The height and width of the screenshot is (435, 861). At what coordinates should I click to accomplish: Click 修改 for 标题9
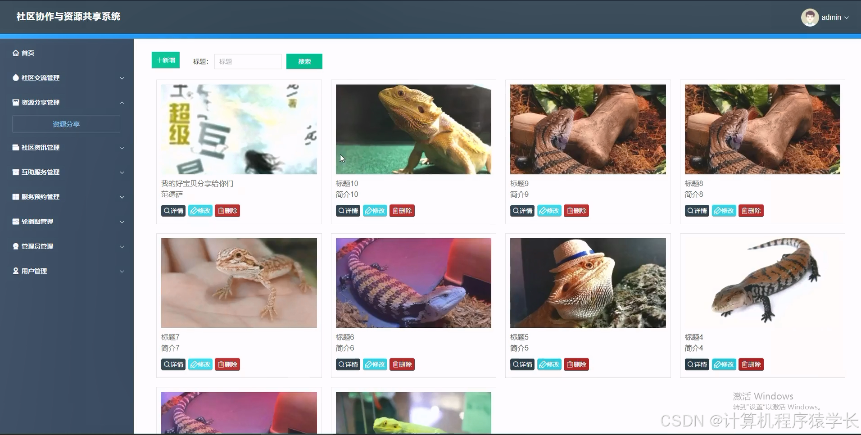(549, 211)
